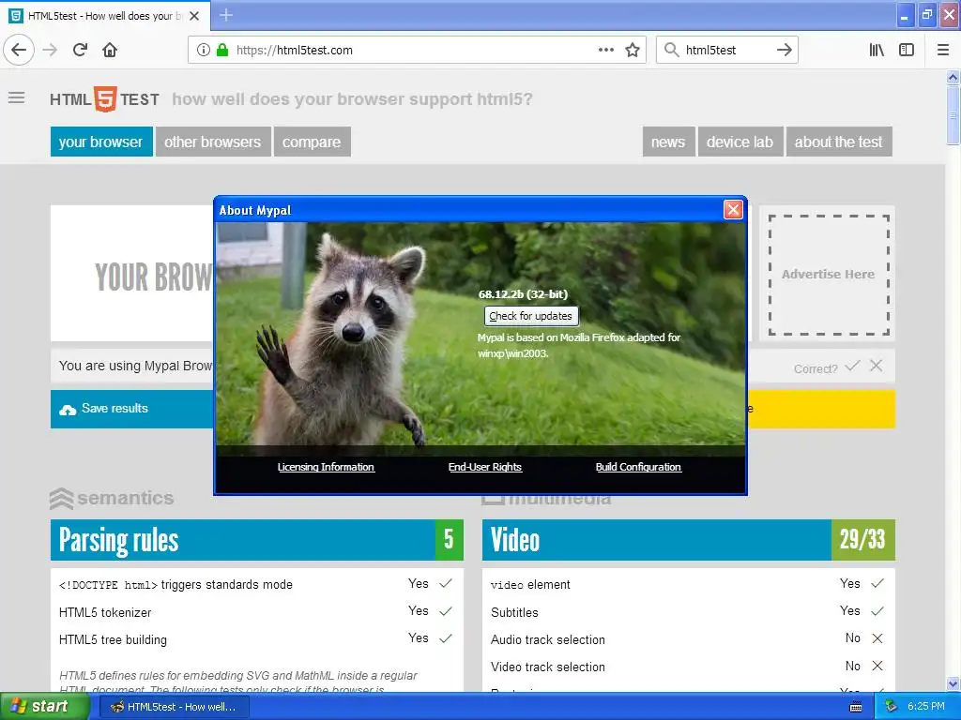
Task: Open about the test page
Action: click(838, 142)
